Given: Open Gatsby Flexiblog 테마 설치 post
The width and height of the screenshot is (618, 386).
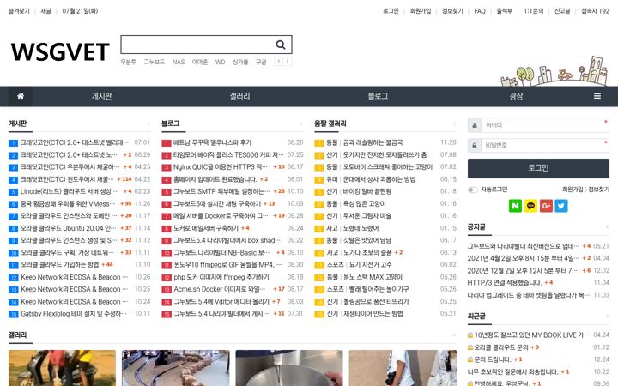Looking at the screenshot, I should click(74, 314).
